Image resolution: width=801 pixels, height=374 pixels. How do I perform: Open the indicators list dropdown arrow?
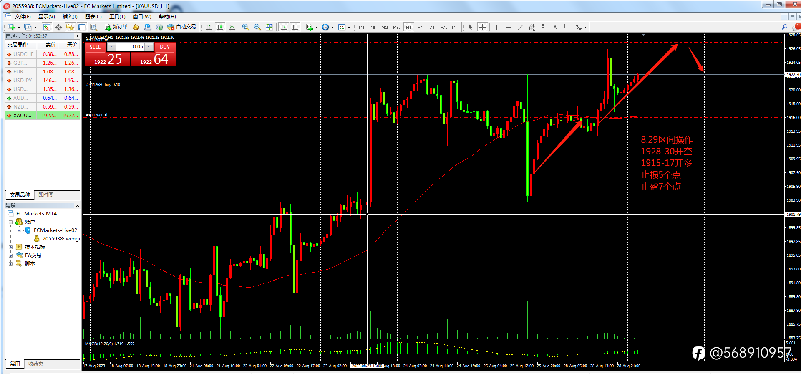point(317,28)
